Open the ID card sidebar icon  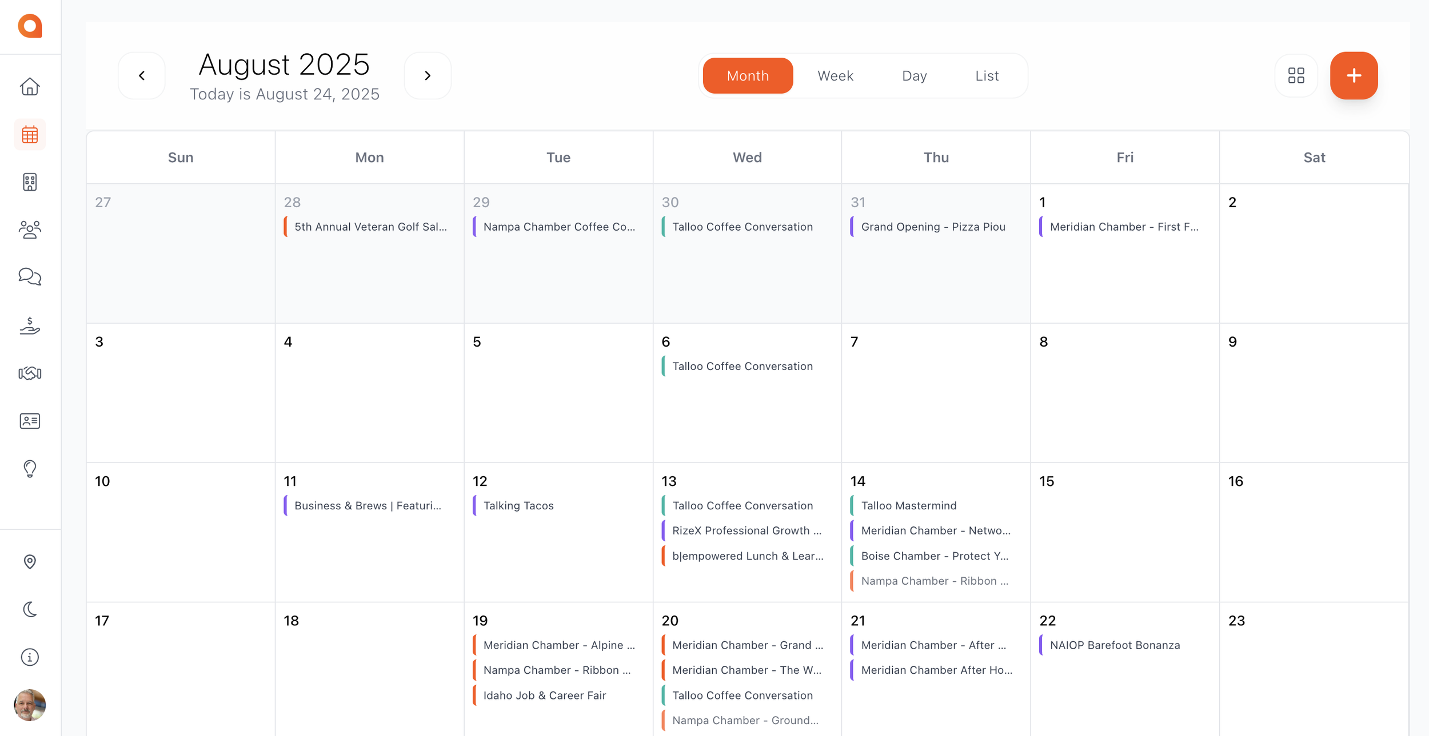30,421
